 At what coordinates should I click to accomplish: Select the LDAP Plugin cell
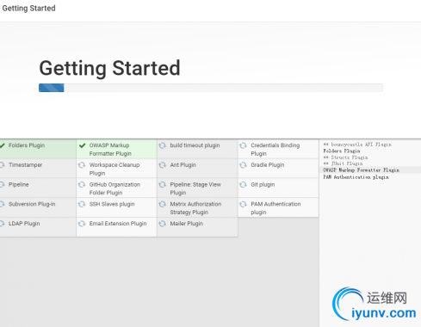click(x=38, y=227)
